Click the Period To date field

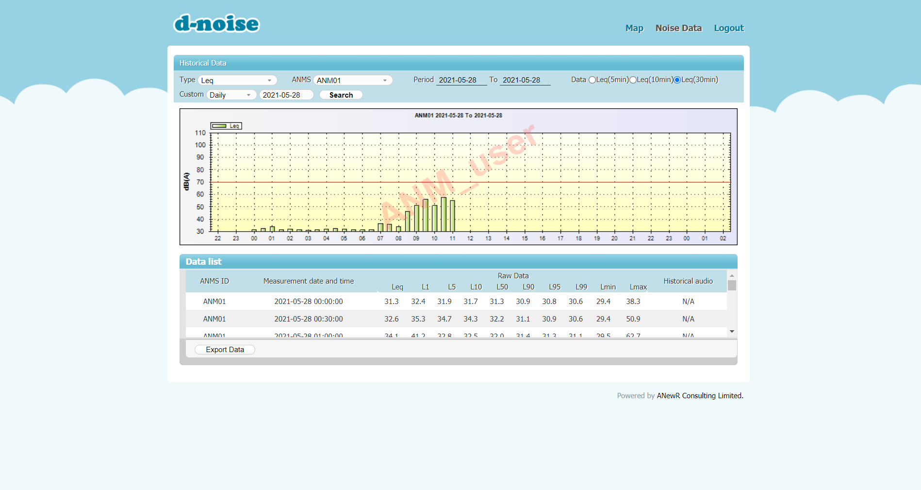(525, 80)
